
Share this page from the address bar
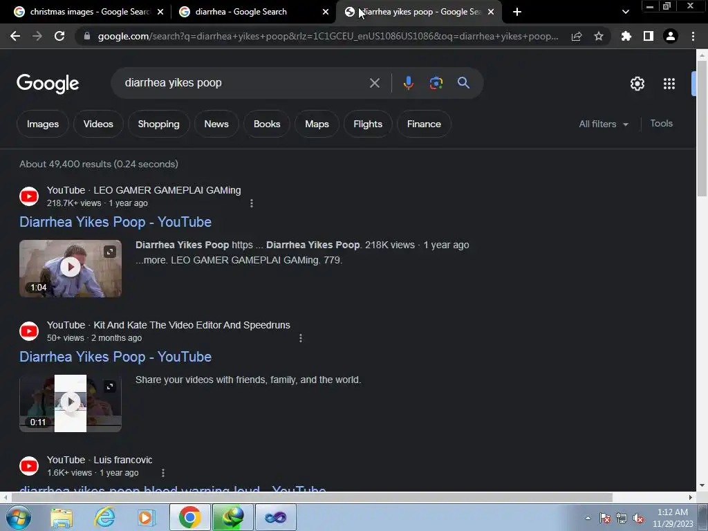(577, 37)
